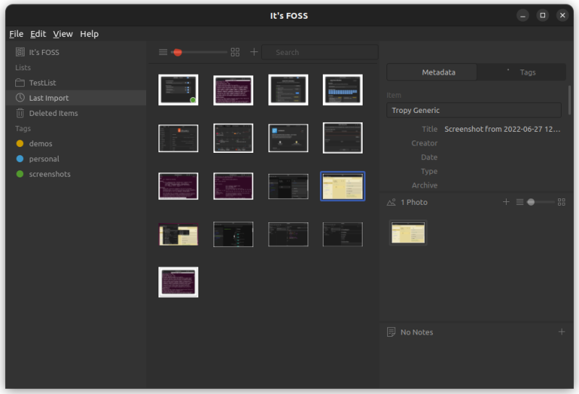Click the photo icon next to 1 Photo
Screen dimensions: 579x394
[x=391, y=202]
